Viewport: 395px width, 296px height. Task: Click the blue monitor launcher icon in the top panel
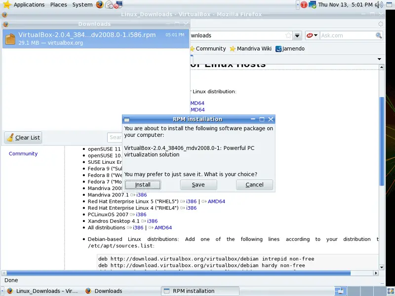pyautogui.click(x=118, y=4)
